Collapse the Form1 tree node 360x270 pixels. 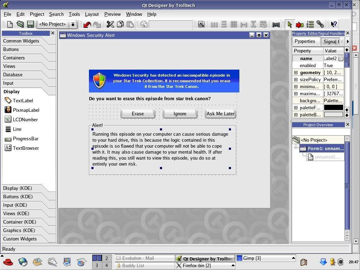click(x=296, y=147)
